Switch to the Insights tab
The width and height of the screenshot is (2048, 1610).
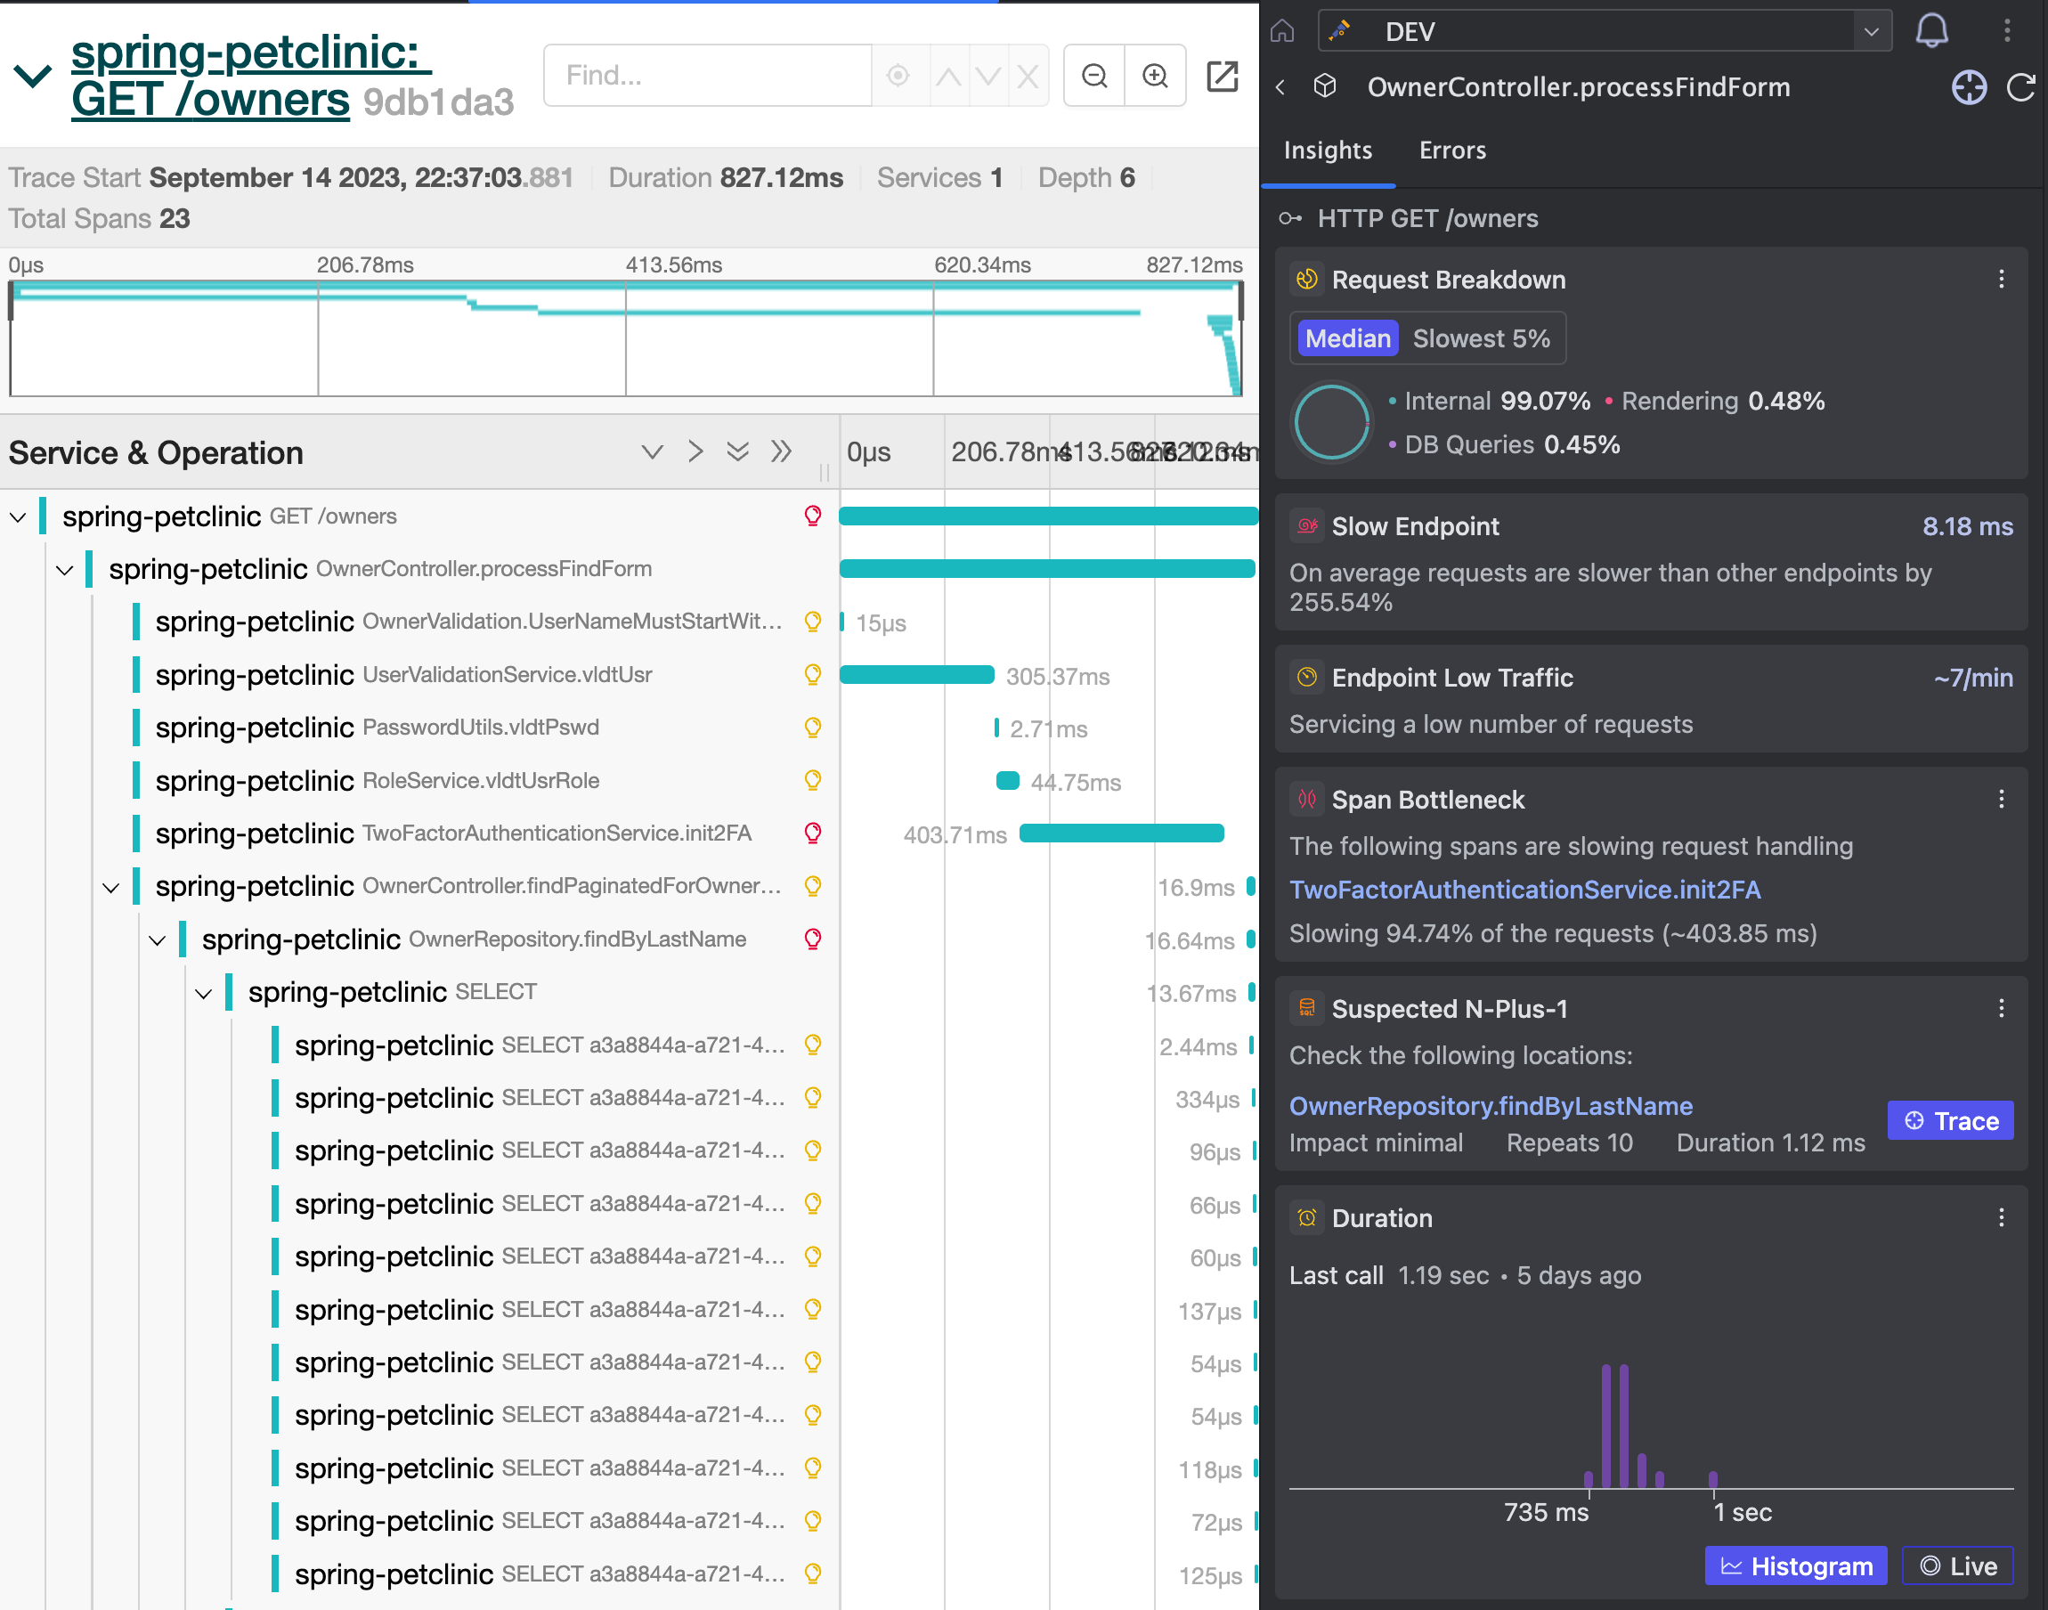[x=1327, y=150]
